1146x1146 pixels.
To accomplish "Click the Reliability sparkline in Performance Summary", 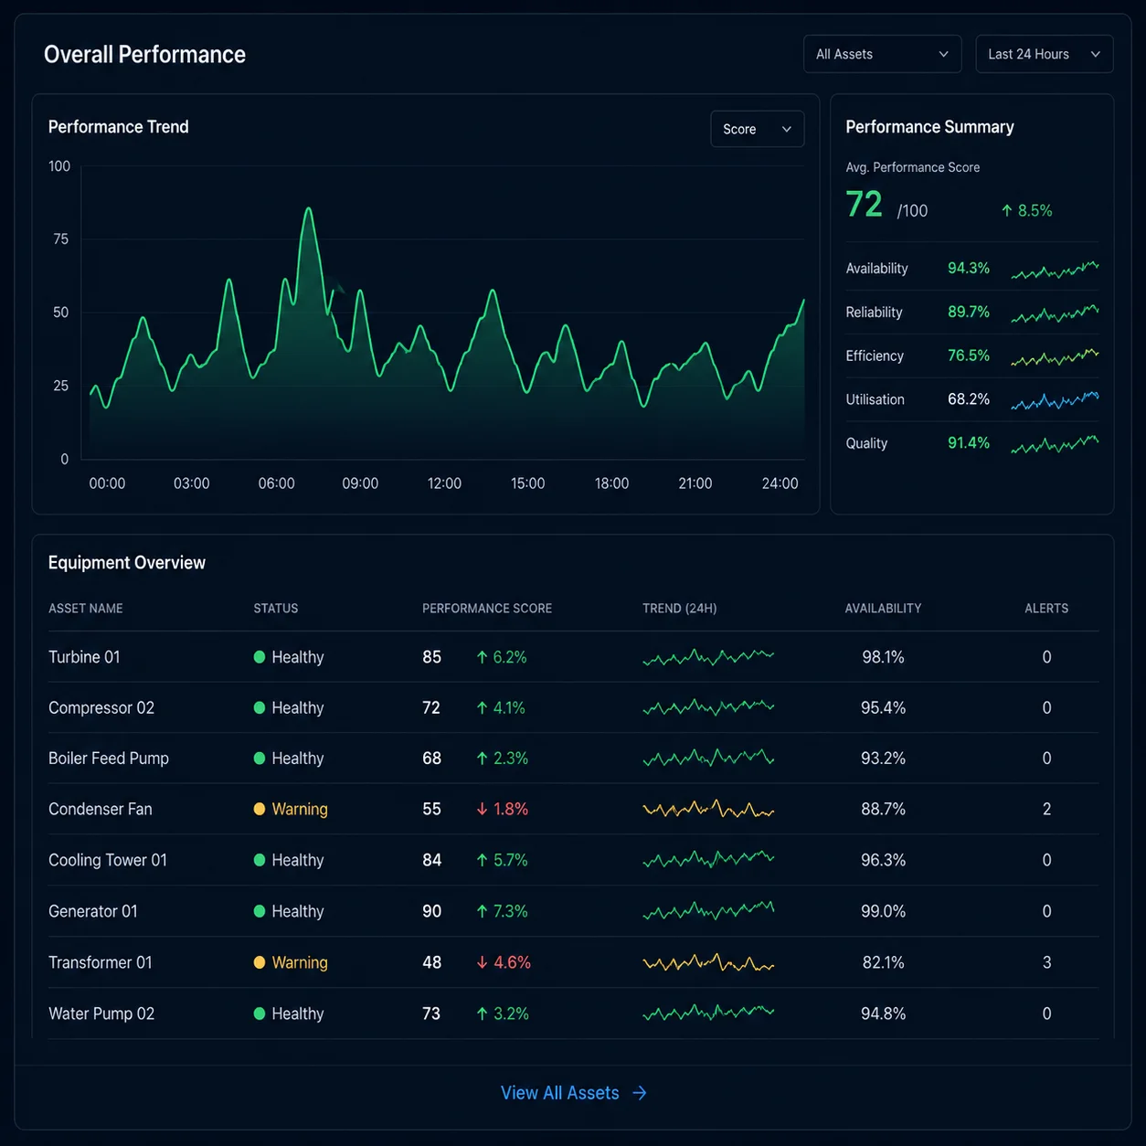I will [x=1055, y=313].
